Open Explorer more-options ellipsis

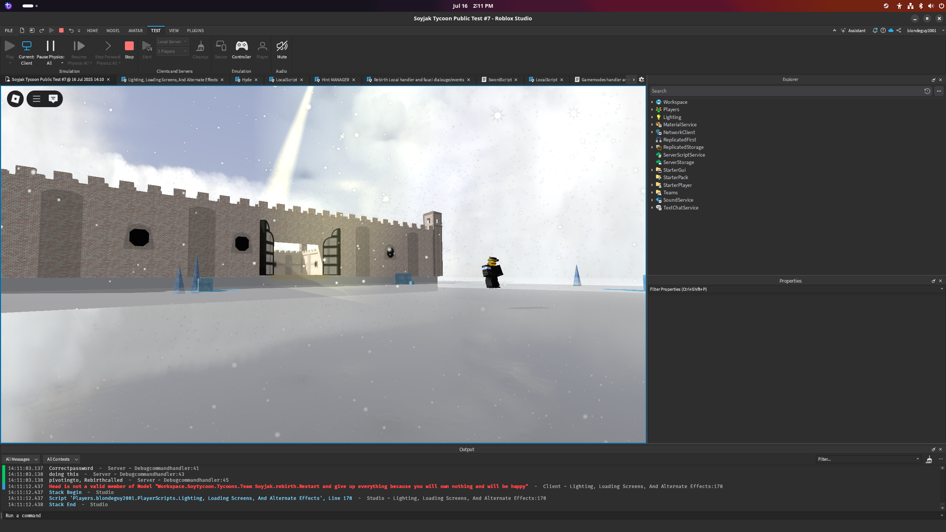pos(939,91)
